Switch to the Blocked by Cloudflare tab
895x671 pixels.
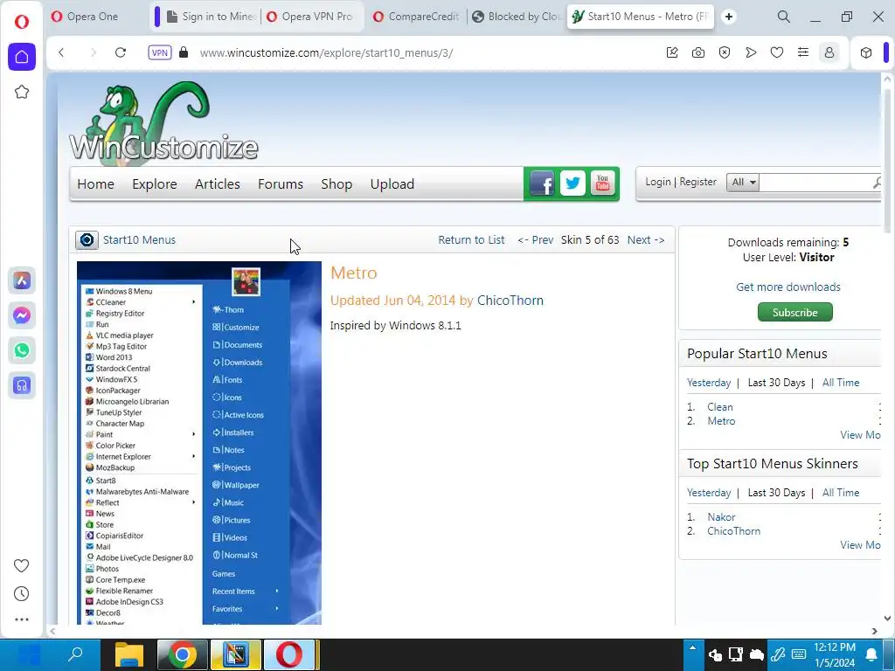pyautogui.click(x=517, y=17)
